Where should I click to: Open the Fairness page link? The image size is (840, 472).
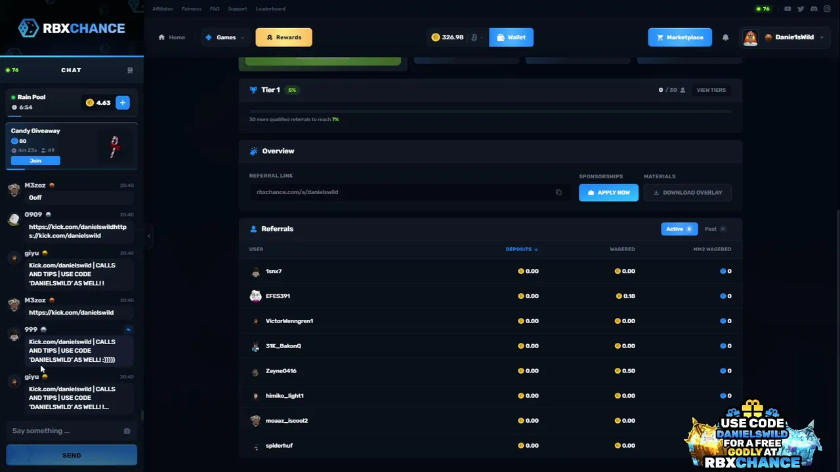click(192, 9)
